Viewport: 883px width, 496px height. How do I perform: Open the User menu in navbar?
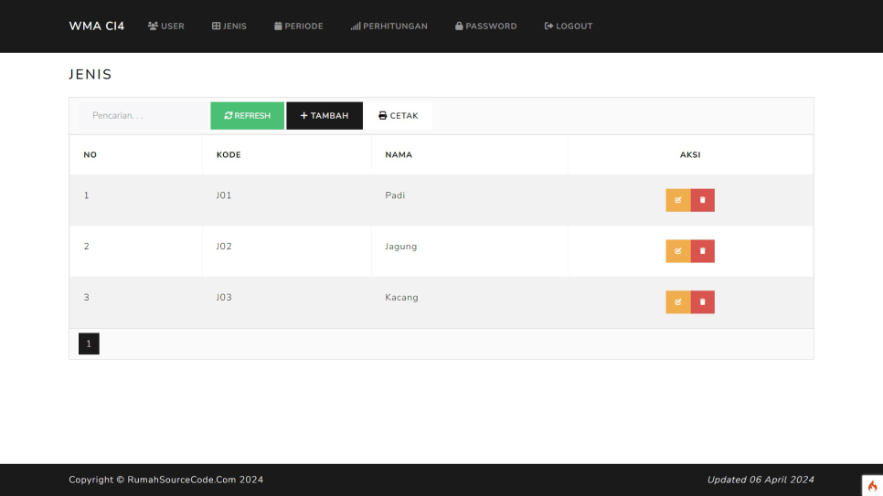tap(166, 26)
